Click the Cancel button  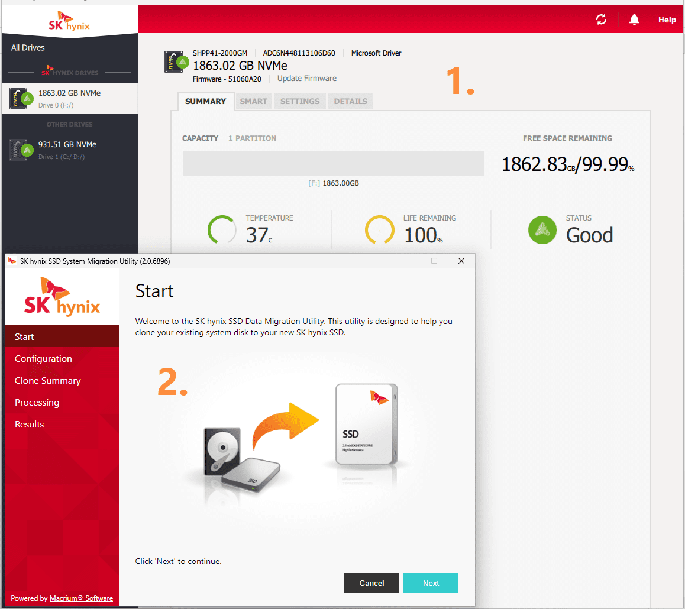click(x=371, y=583)
